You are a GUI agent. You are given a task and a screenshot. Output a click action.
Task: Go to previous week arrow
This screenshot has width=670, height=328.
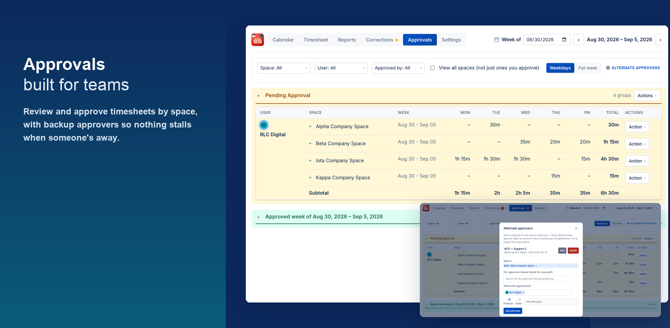pyautogui.click(x=578, y=40)
